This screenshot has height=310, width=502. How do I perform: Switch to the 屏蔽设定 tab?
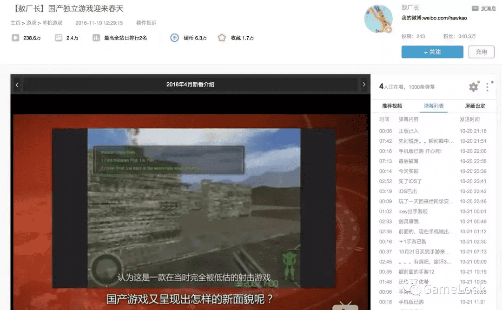(475, 106)
